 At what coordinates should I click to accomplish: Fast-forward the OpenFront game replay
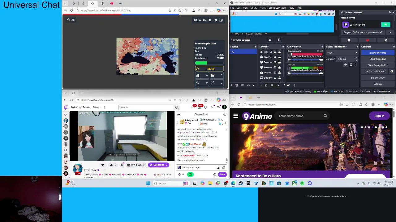click(204, 20)
